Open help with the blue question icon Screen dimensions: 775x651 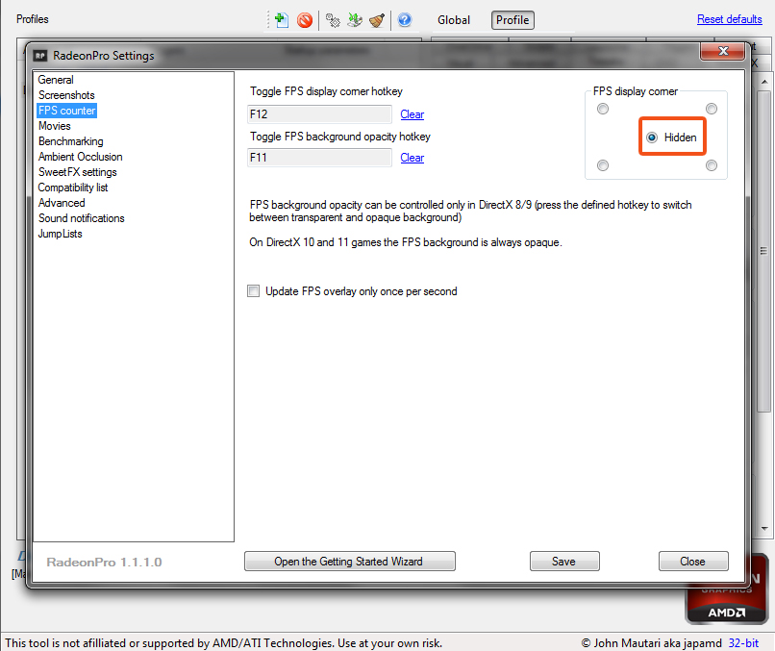pos(405,20)
